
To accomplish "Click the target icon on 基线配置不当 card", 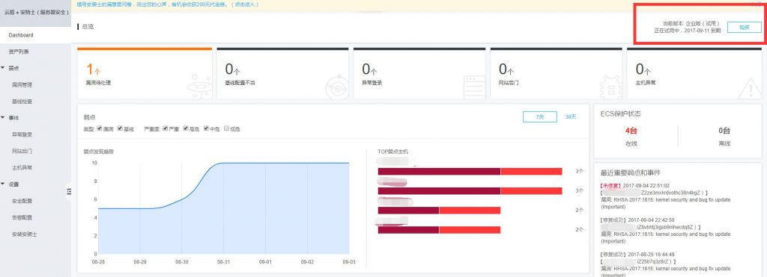I will (x=336, y=87).
